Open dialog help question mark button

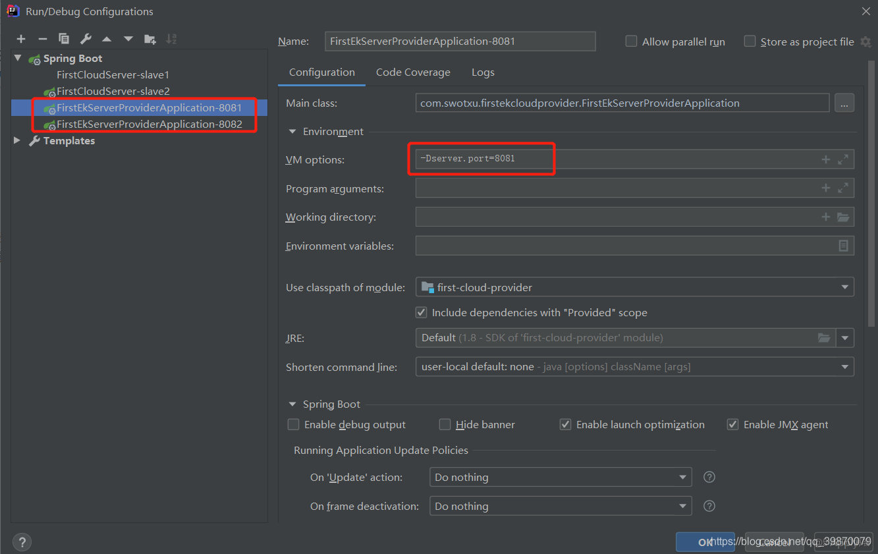point(22,542)
